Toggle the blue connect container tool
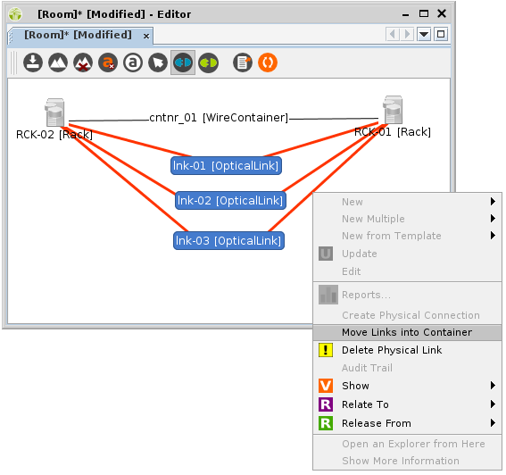 [183, 62]
